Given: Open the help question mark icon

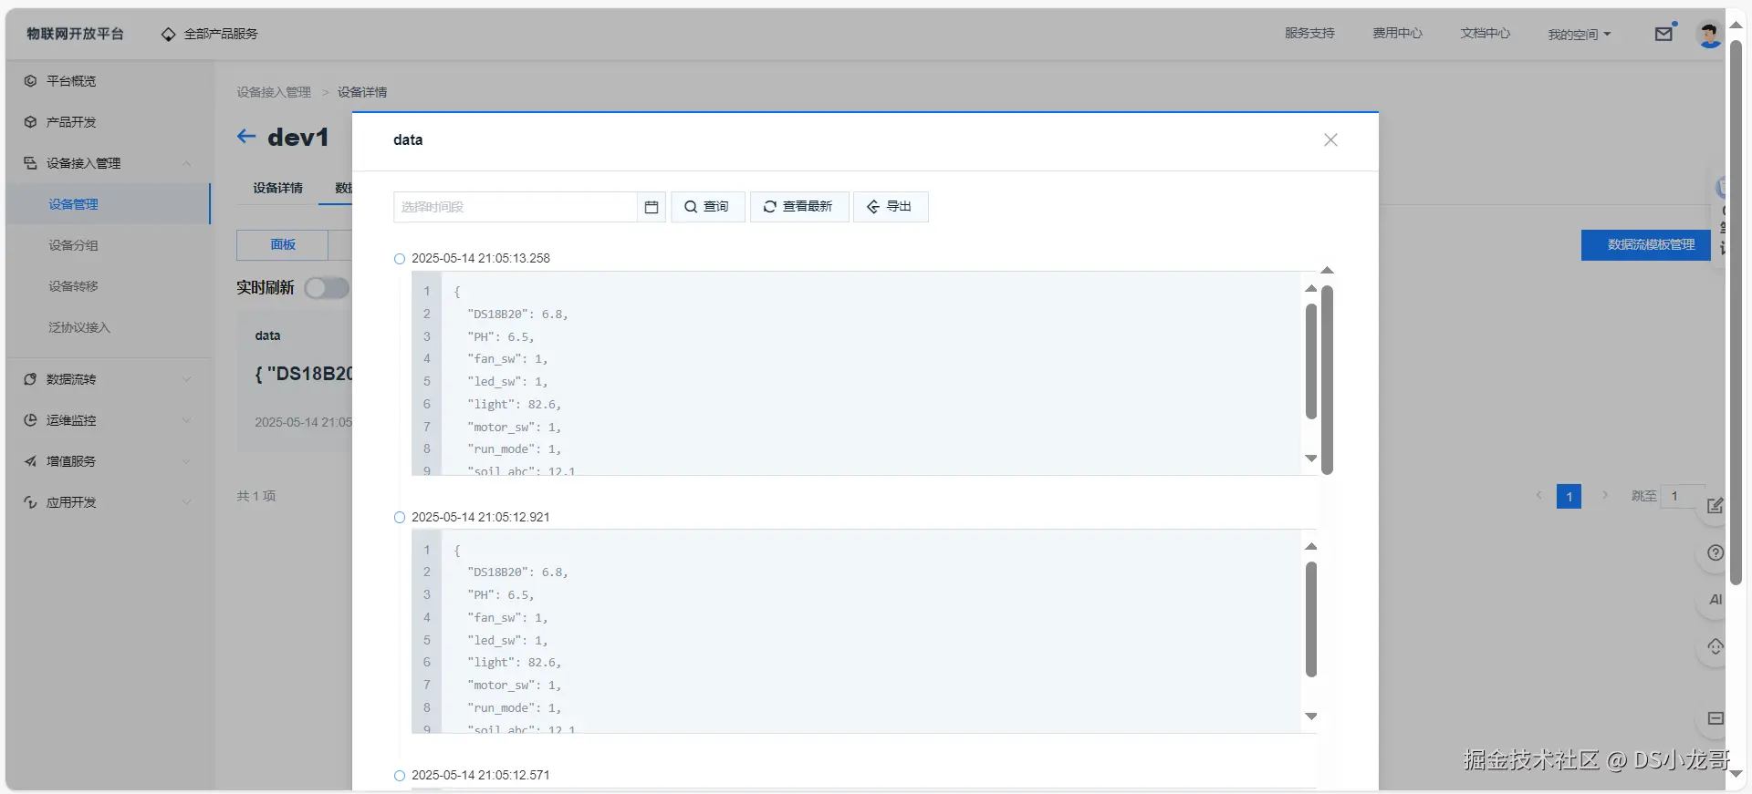Looking at the screenshot, I should pyautogui.click(x=1715, y=552).
